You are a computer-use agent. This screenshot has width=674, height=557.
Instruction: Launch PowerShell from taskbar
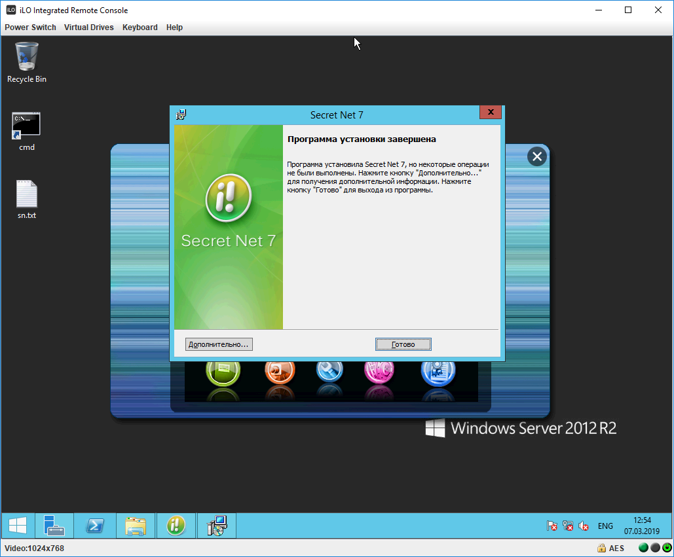tap(95, 525)
